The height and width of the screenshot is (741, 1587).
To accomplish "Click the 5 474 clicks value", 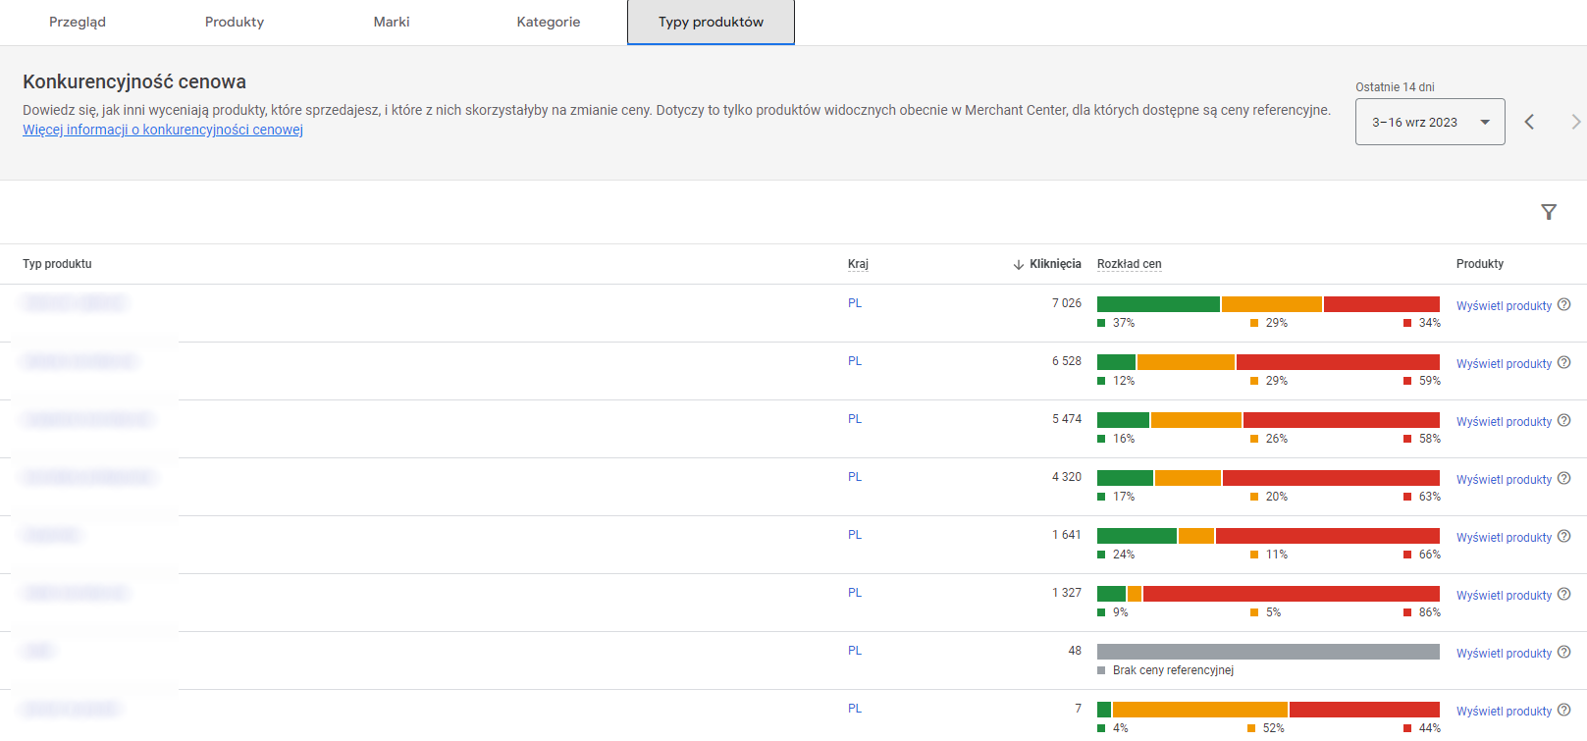I will (x=1067, y=419).
